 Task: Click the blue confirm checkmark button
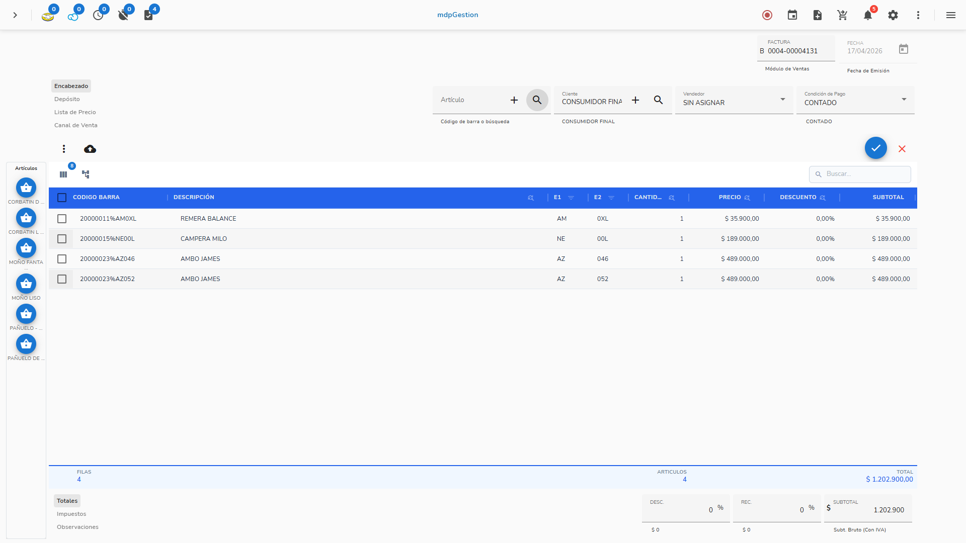875,148
